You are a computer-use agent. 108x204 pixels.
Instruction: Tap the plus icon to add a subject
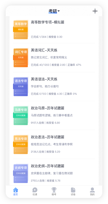tap(95, 11)
